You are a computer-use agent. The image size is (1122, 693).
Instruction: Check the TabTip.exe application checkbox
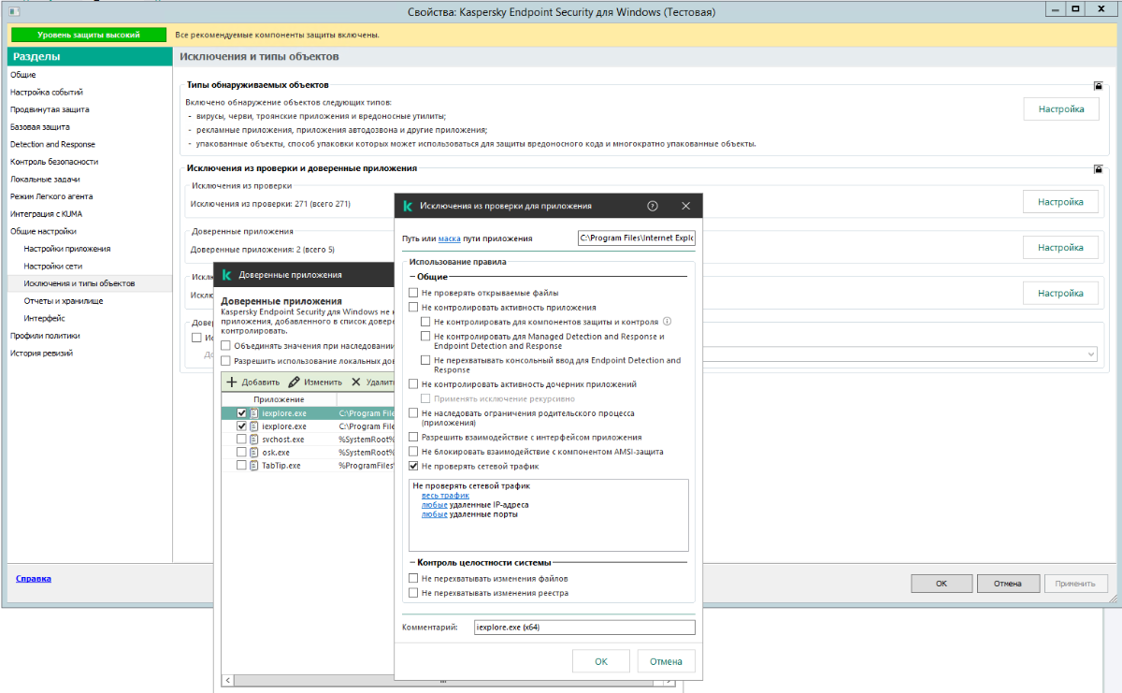pyautogui.click(x=241, y=465)
